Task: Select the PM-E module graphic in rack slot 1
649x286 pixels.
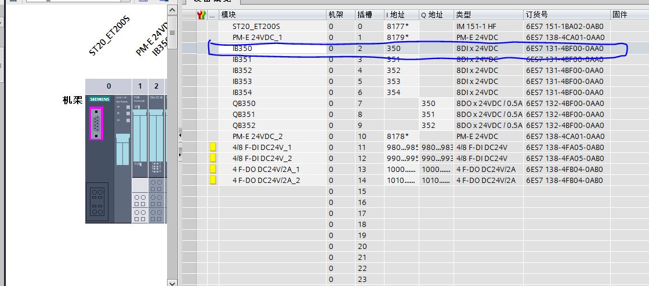Action: point(140,159)
